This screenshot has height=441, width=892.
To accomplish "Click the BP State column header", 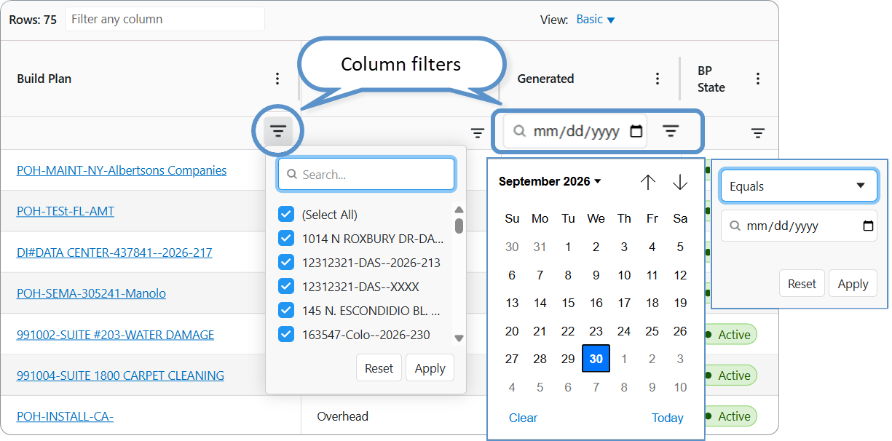I will (711, 79).
